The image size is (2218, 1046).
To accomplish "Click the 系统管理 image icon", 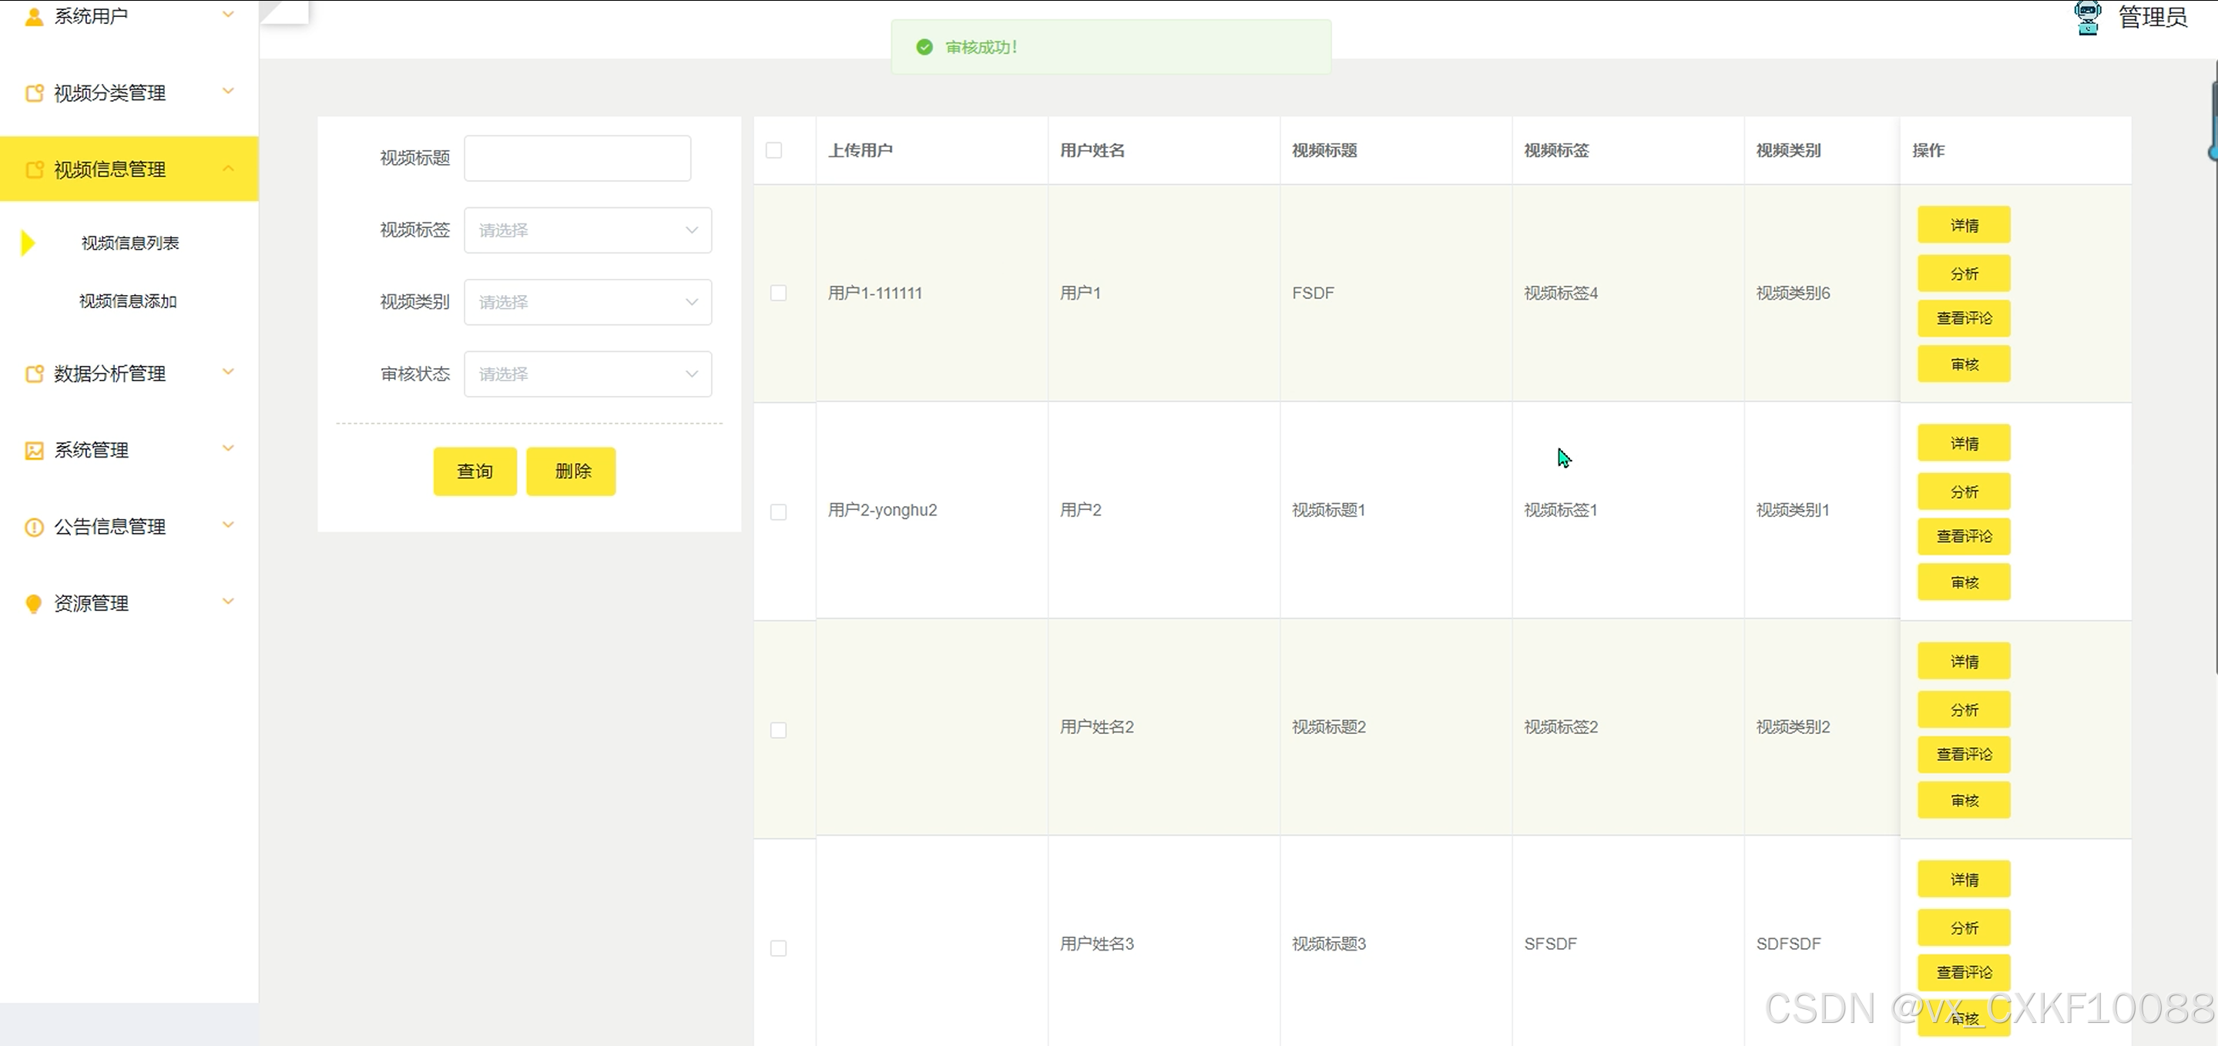I will point(35,451).
